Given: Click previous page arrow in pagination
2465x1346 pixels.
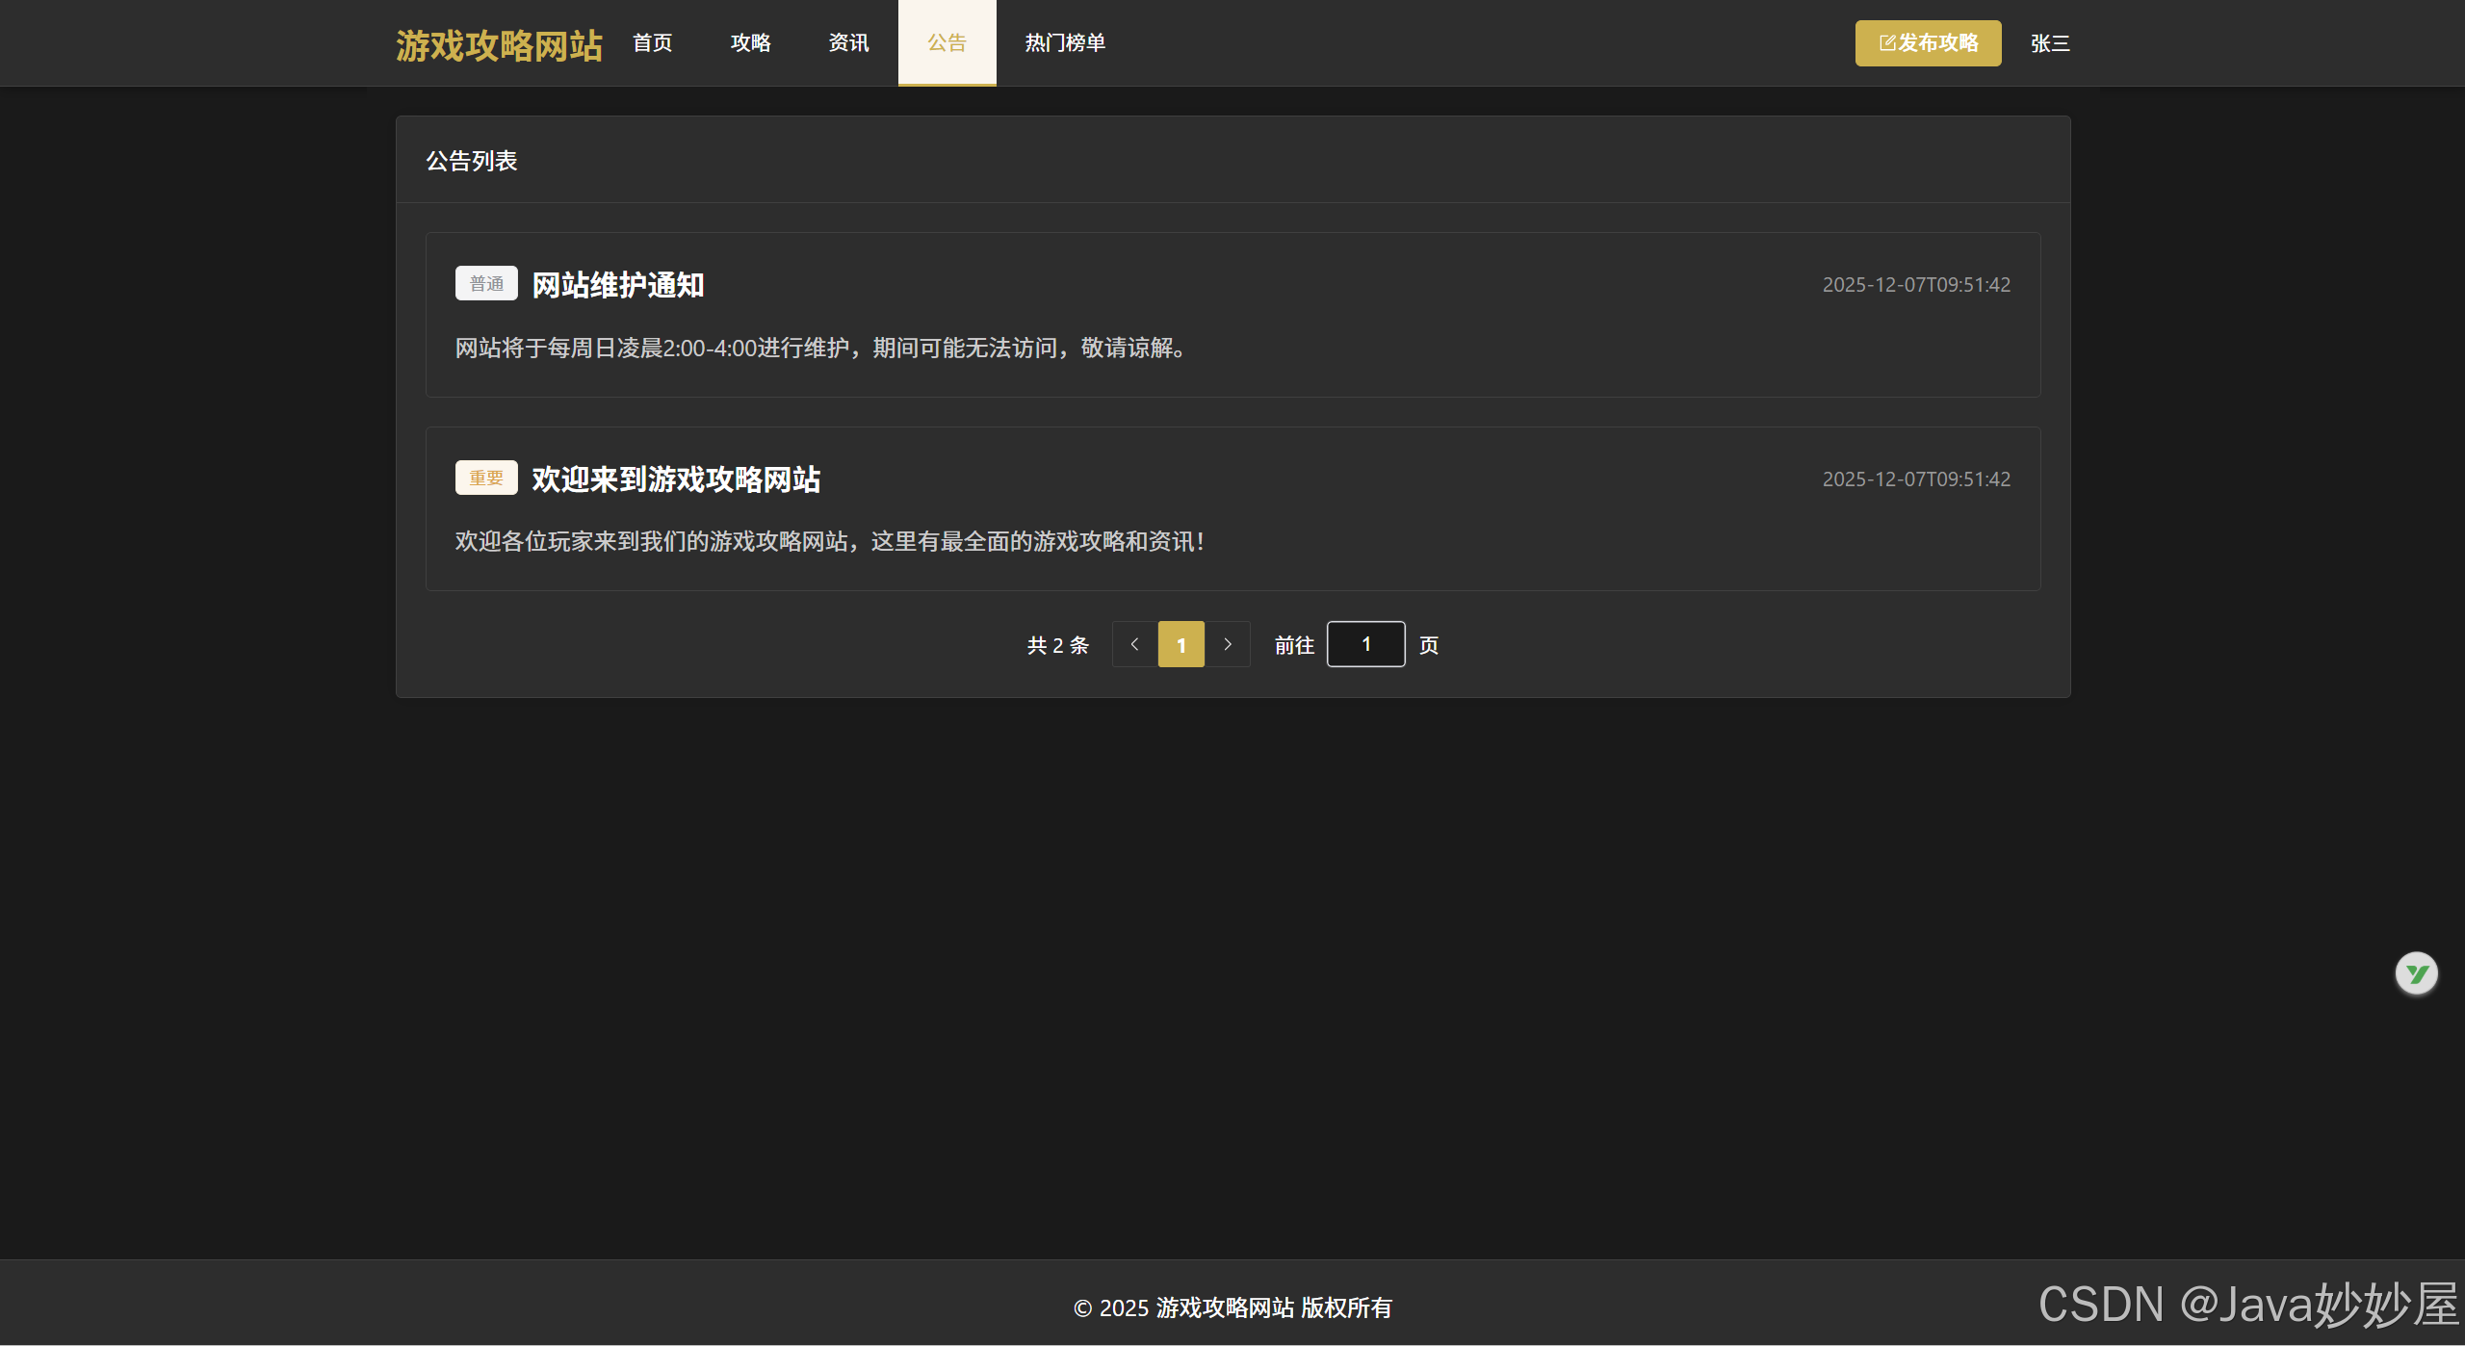Looking at the screenshot, I should [1134, 644].
